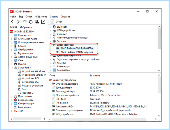The image size is (170, 130).
Task: Click the Батареи battery icon
Action: click(x=54, y=41)
